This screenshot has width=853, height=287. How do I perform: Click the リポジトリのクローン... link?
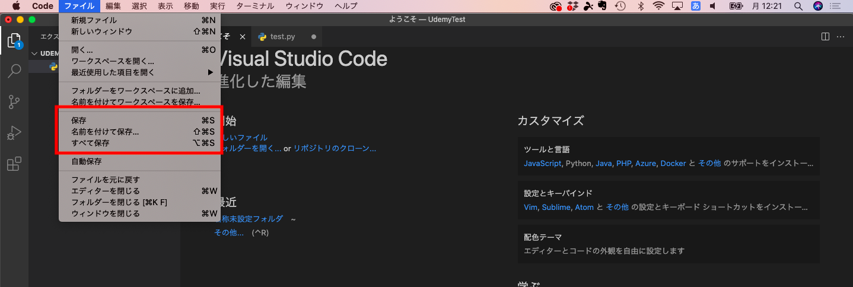pos(335,149)
